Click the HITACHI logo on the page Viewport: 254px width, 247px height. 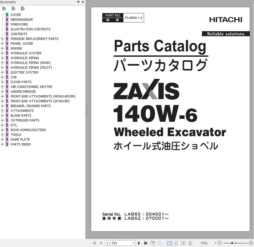coord(226,20)
